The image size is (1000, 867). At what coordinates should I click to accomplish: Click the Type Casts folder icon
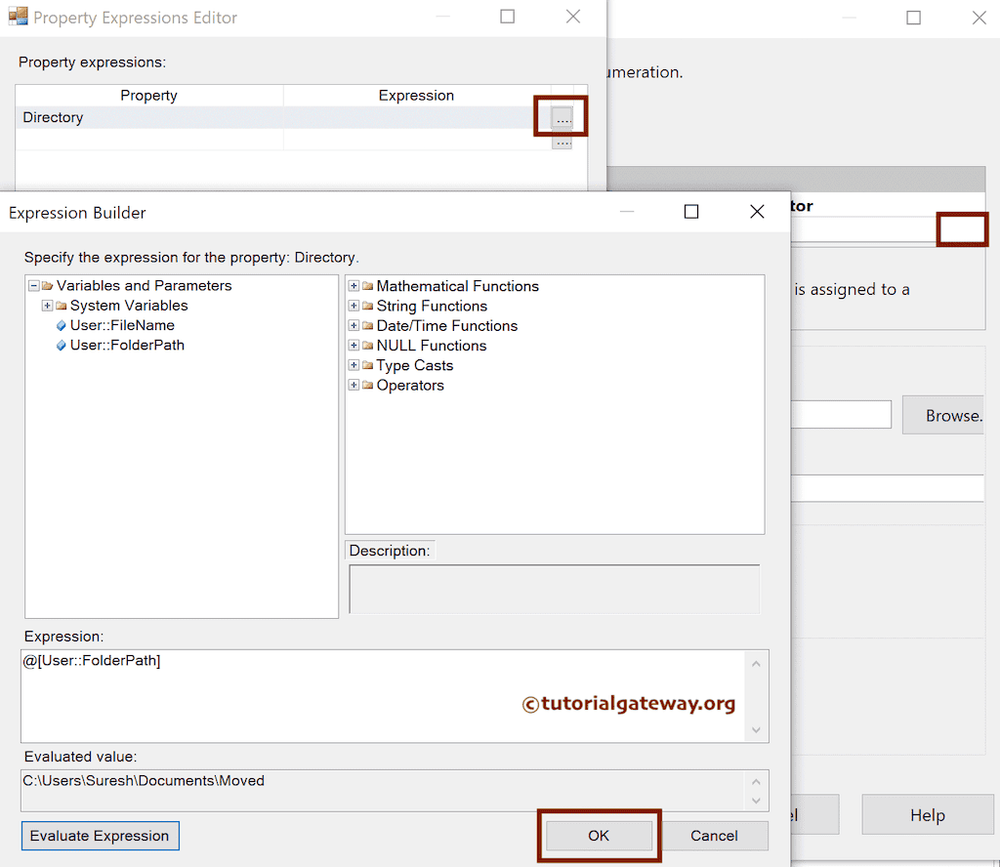click(367, 365)
